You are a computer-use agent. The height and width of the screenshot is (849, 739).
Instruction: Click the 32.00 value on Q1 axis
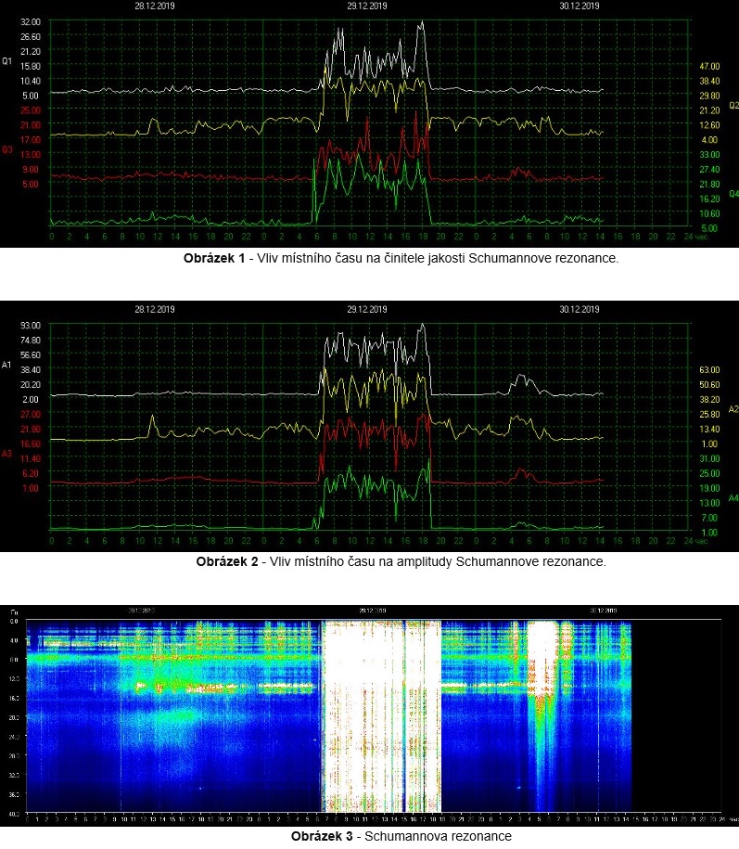pyautogui.click(x=30, y=21)
